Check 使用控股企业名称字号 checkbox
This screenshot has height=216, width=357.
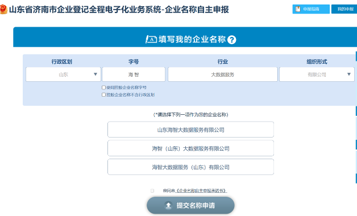(x=103, y=88)
